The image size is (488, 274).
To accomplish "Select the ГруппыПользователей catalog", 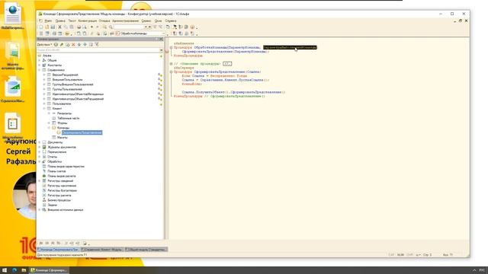I will [x=67, y=89].
